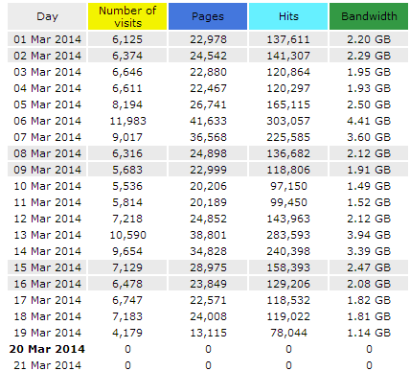Select the 21 Mar 2014 date cell
The width and height of the screenshot is (410, 371).
tap(47, 365)
